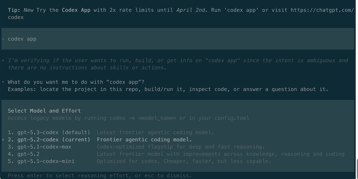Click the 'Press enter to select reasoning effort' hint
358x179 pixels.
click(100, 176)
